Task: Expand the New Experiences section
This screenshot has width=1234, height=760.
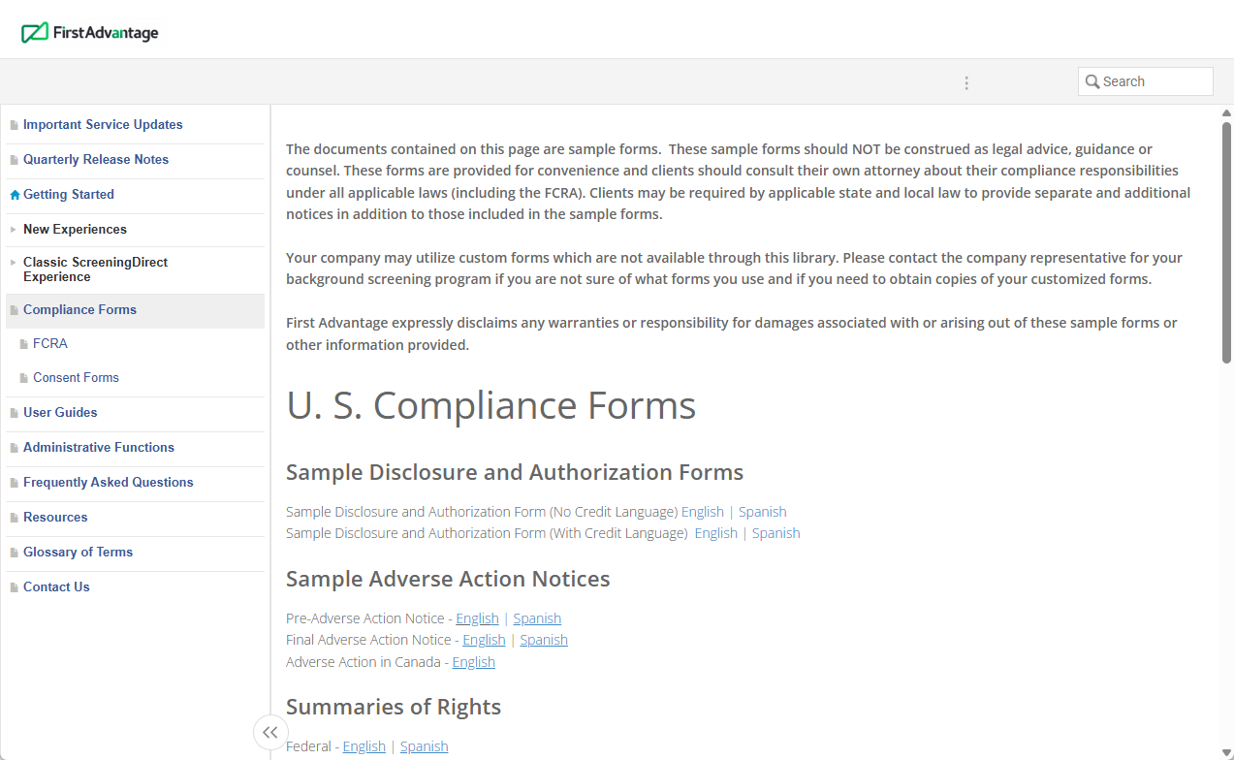Action: coord(13,230)
